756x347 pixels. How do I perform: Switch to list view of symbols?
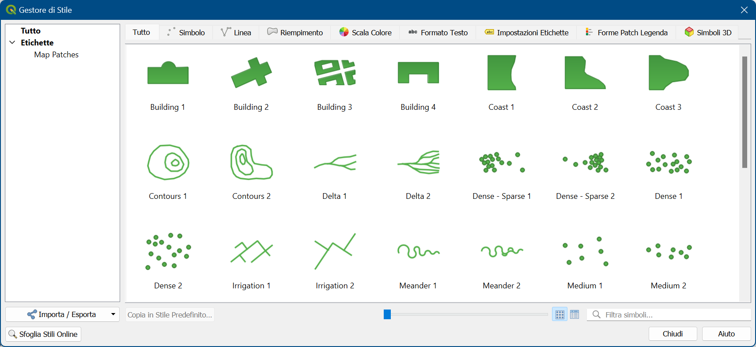[x=575, y=314]
